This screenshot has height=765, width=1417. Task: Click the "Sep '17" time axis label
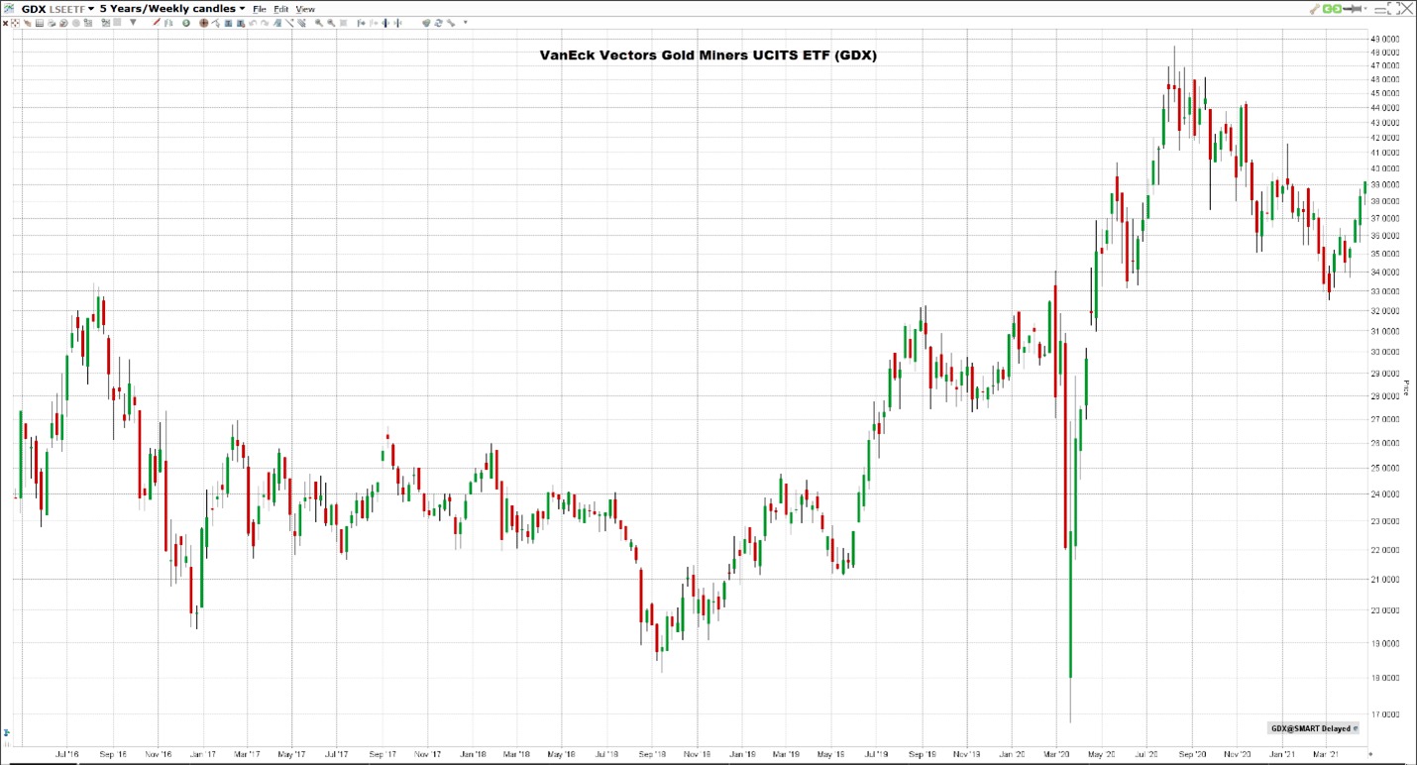click(x=382, y=755)
